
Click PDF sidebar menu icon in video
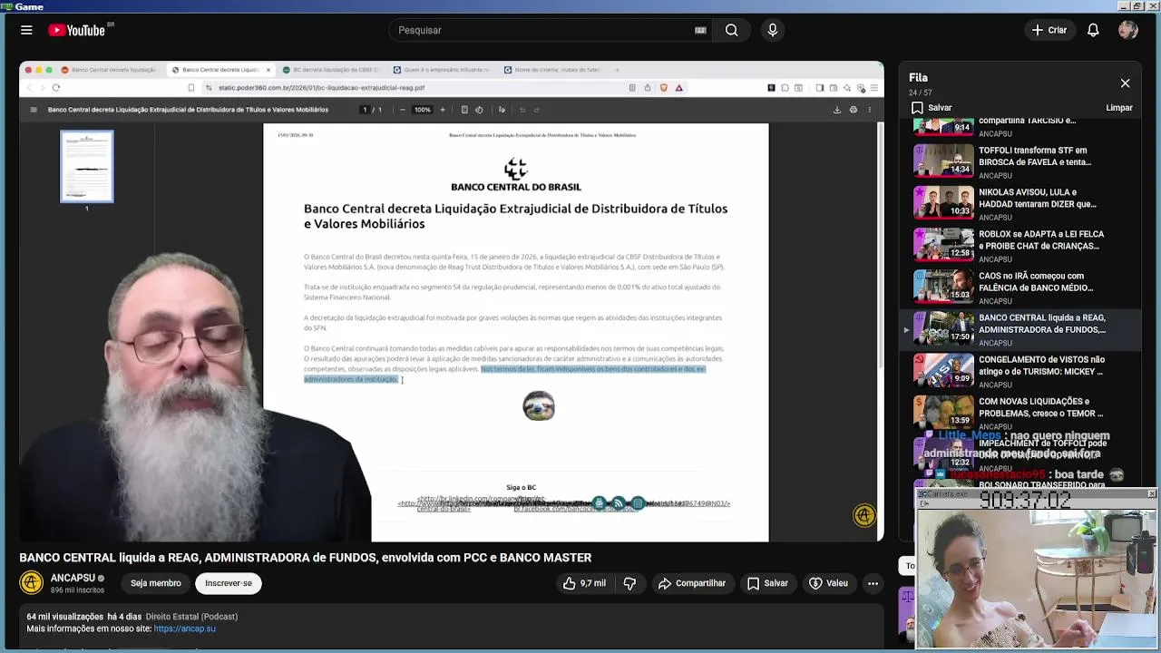point(34,110)
